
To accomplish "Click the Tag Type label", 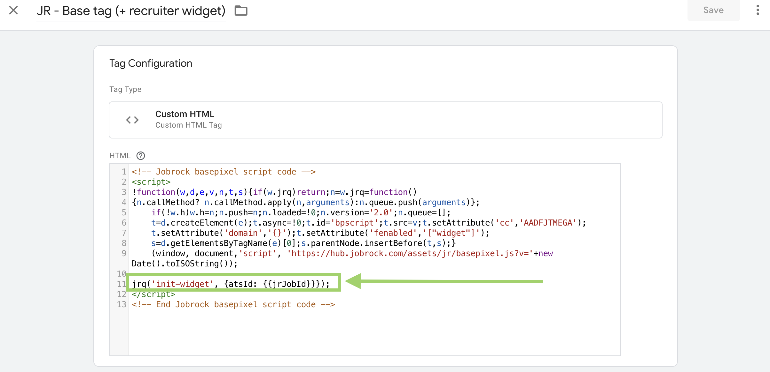I will point(125,89).
